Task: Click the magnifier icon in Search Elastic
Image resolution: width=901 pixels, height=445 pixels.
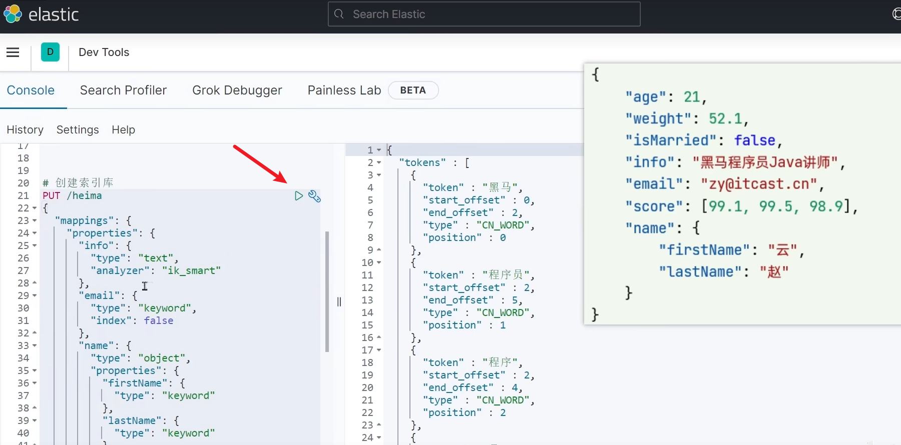Action: click(339, 14)
